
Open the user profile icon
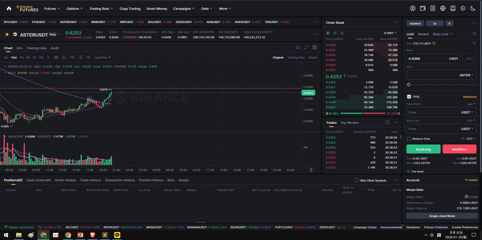pyautogui.click(x=413, y=8)
